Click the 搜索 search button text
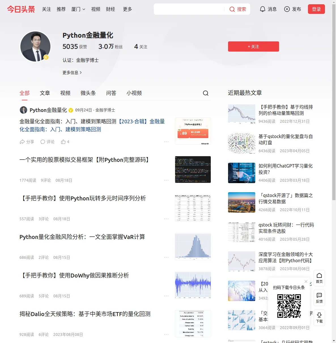 [242, 9]
